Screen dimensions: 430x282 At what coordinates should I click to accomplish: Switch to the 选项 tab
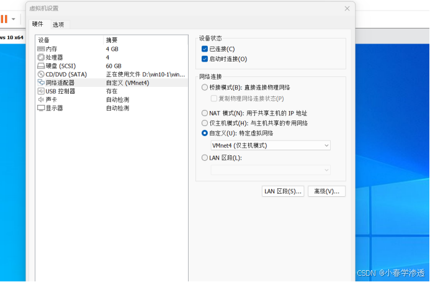tap(58, 25)
